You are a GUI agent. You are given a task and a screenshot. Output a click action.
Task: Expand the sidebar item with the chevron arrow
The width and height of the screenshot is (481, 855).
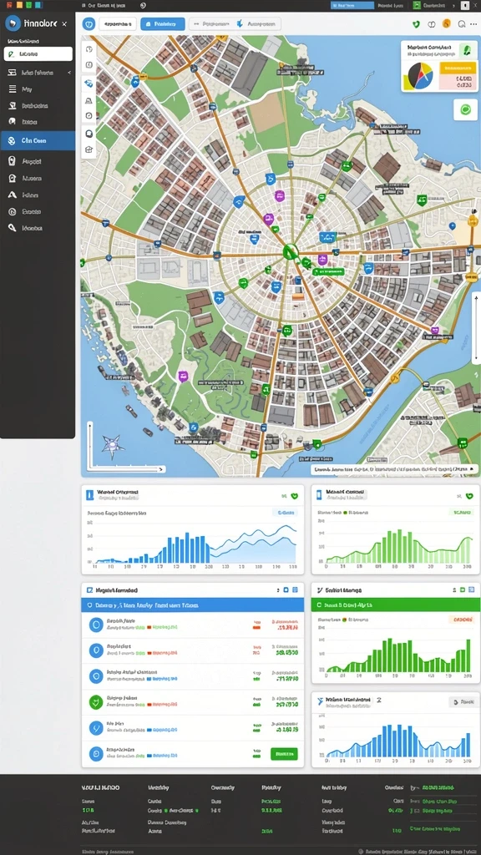(38, 73)
